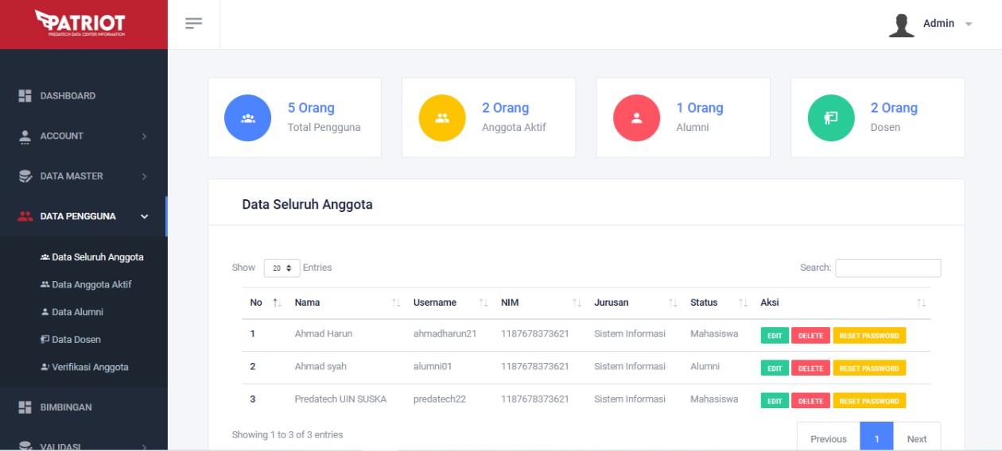Click Edit button for Ahmad Harun
Viewport: 1002px width, 451px height.
[775, 336]
